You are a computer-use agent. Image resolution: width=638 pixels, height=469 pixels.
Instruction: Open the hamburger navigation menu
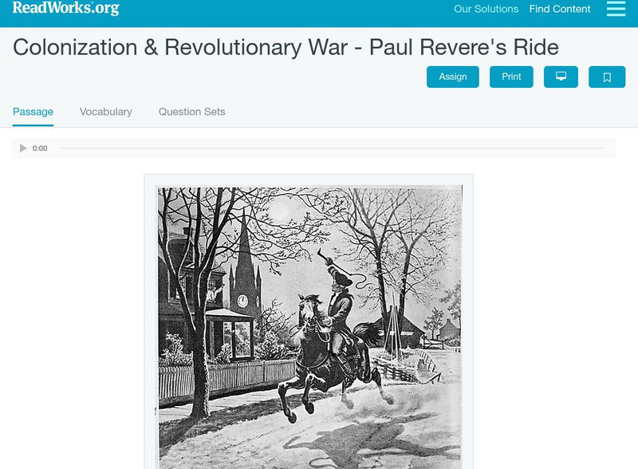[616, 9]
